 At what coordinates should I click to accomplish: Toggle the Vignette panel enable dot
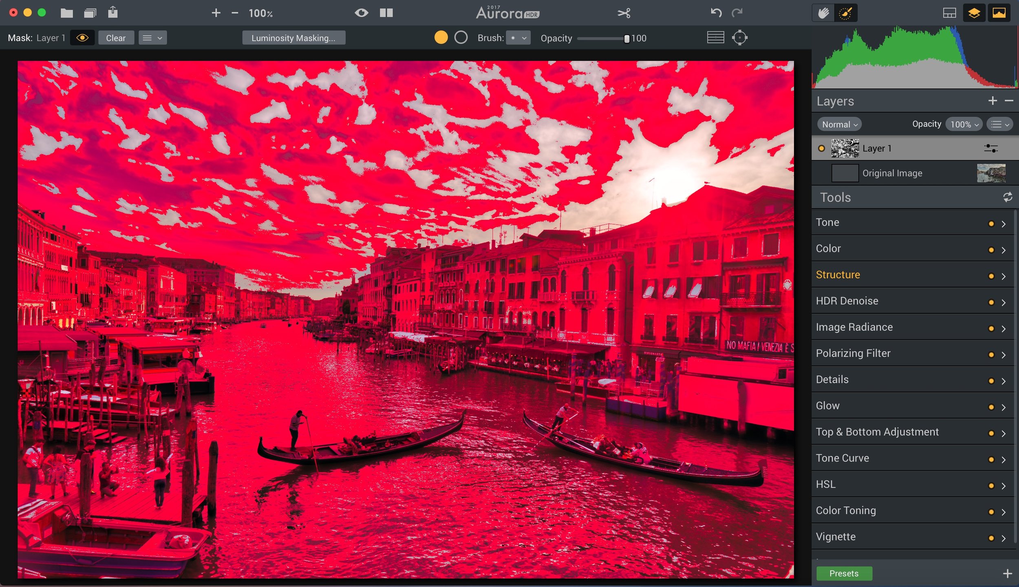[x=991, y=538]
